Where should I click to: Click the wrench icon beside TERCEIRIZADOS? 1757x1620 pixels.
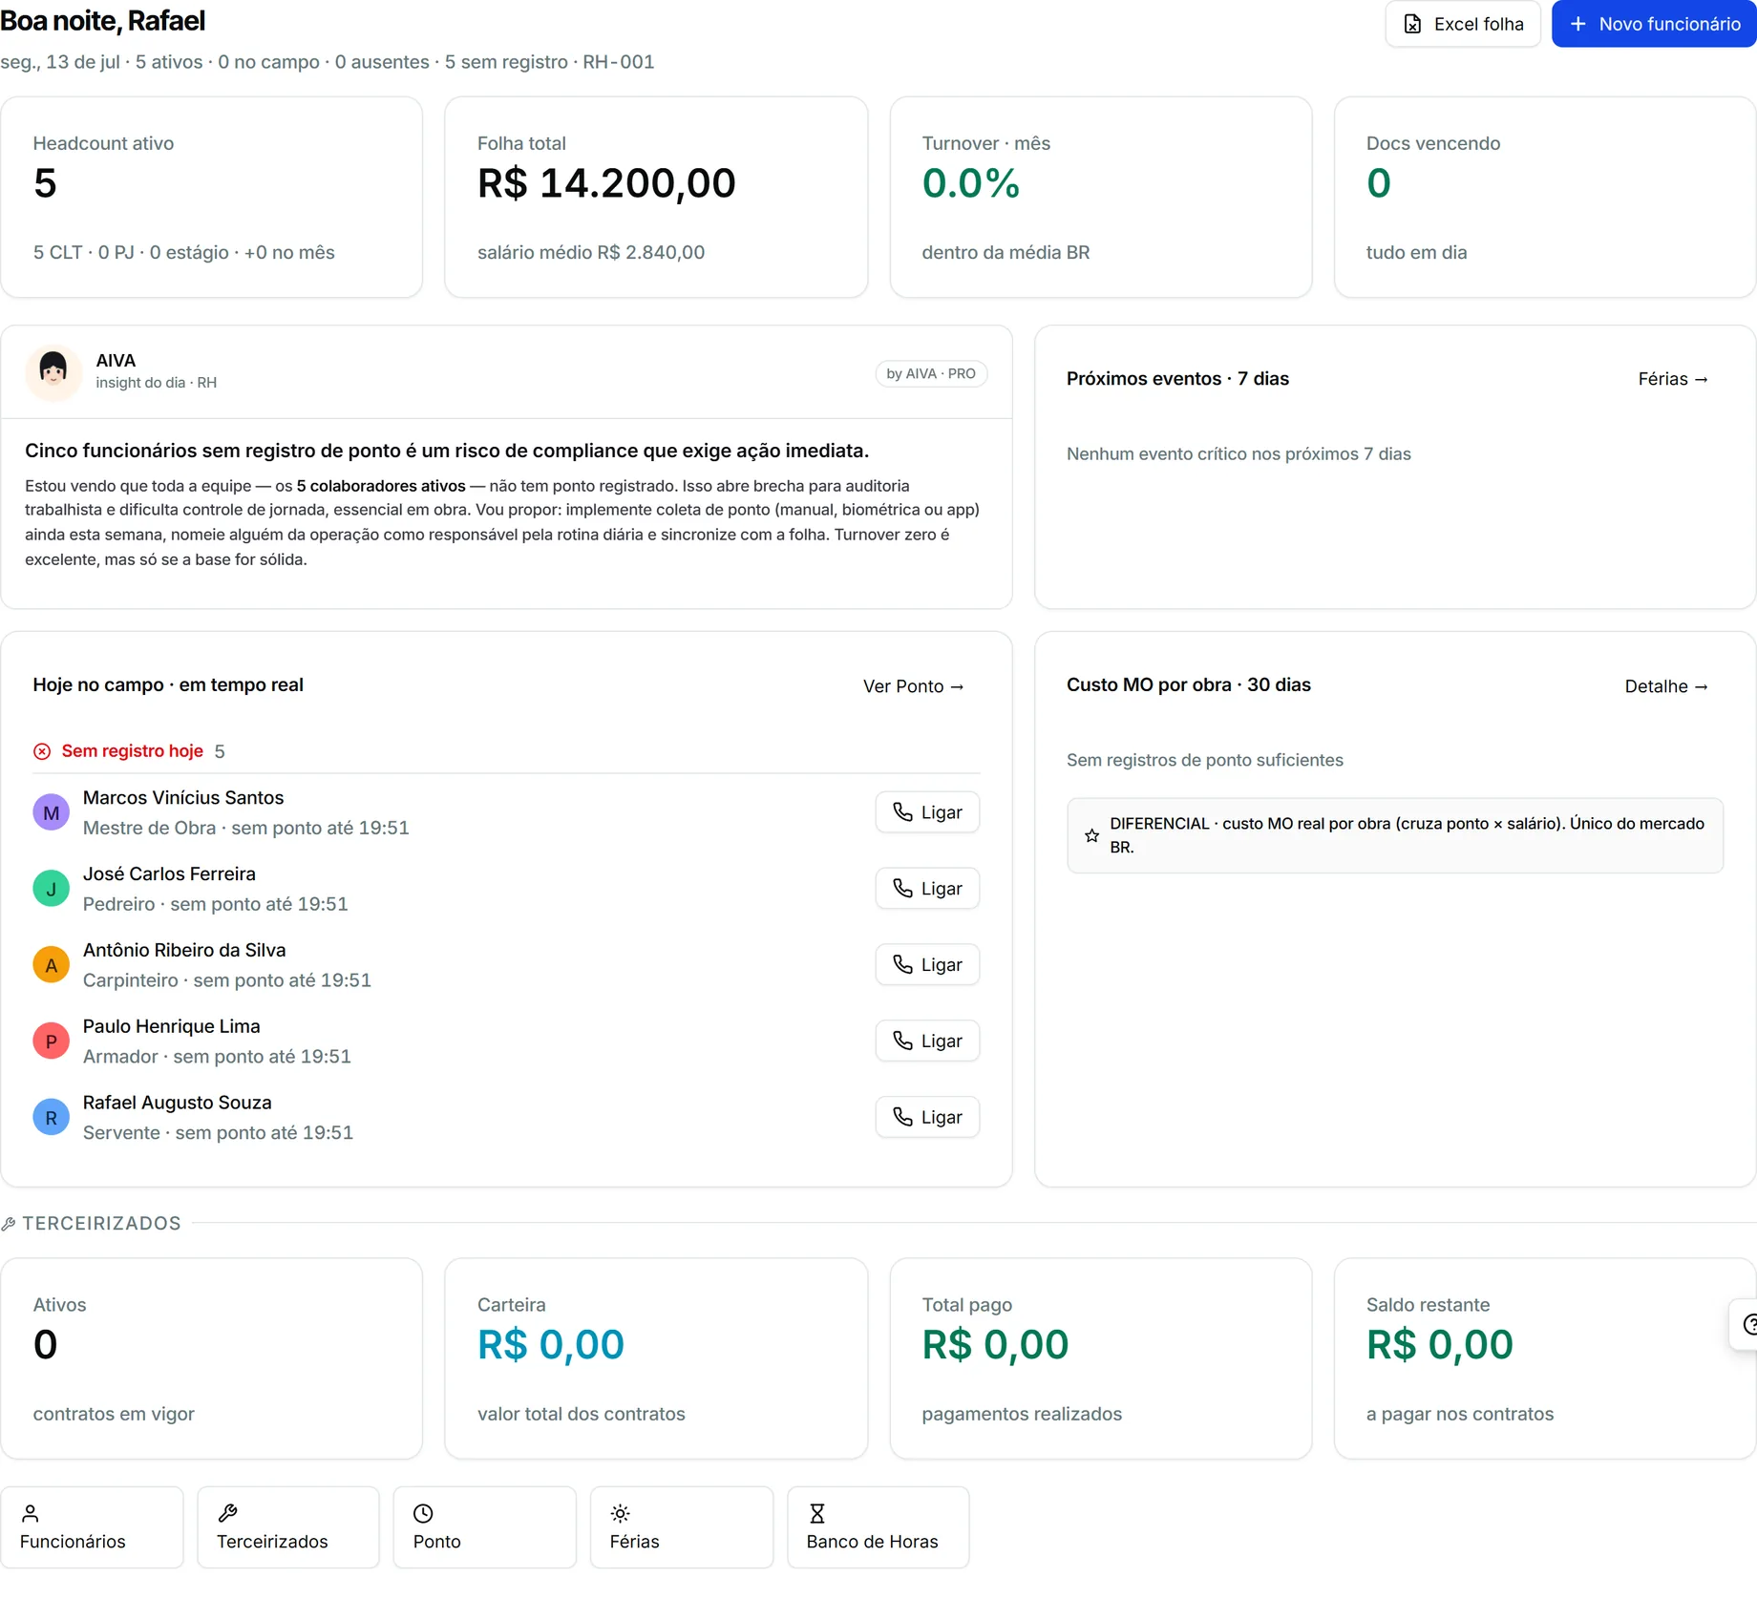[x=9, y=1224]
